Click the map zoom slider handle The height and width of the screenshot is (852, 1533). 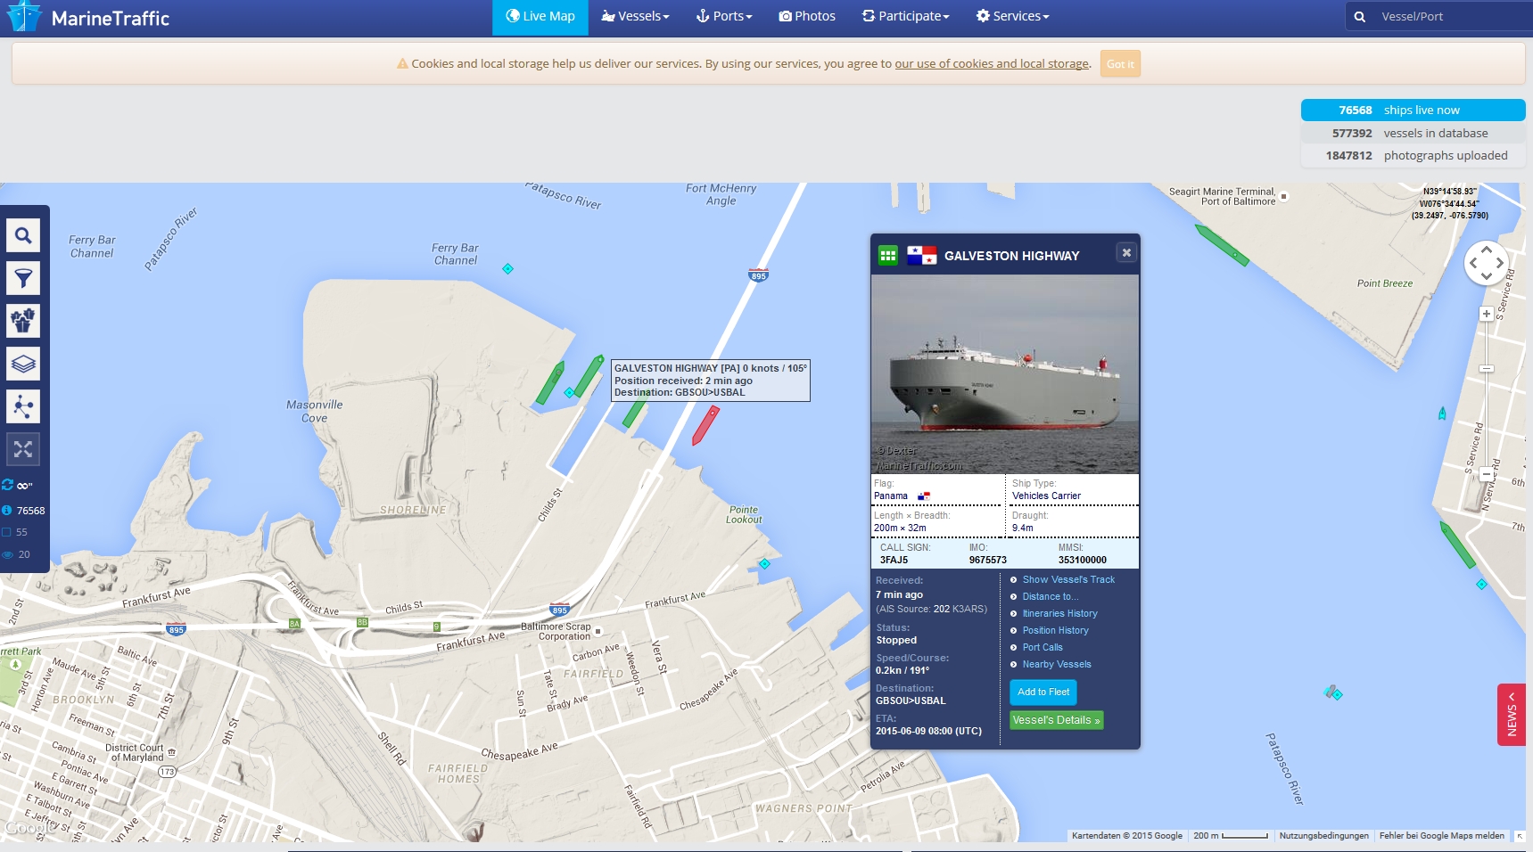coord(1487,369)
